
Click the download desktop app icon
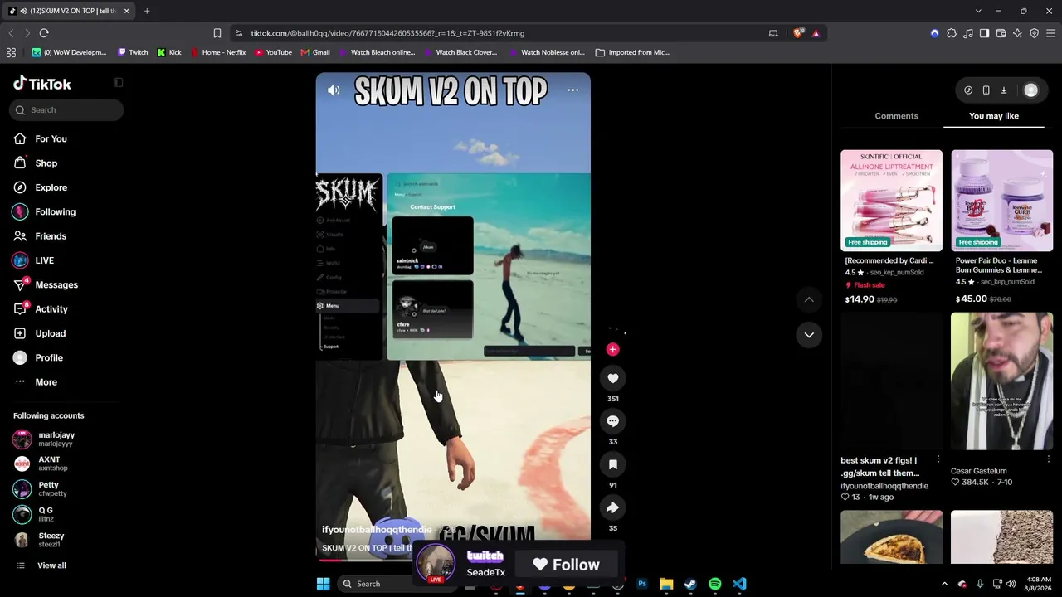[x=1003, y=90]
